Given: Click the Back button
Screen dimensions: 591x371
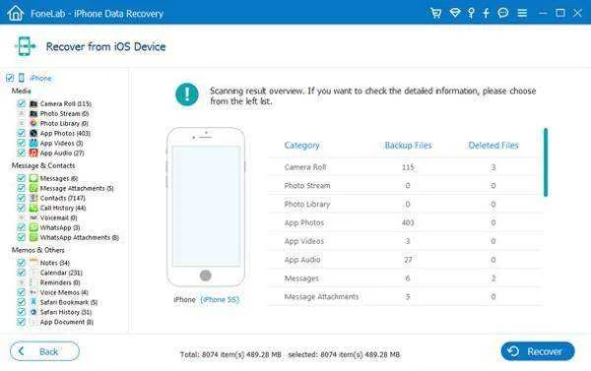Looking at the screenshot, I should coord(44,351).
